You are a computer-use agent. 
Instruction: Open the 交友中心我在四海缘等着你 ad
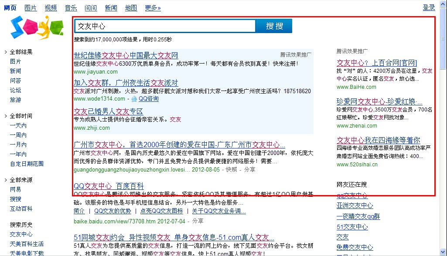(x=378, y=140)
